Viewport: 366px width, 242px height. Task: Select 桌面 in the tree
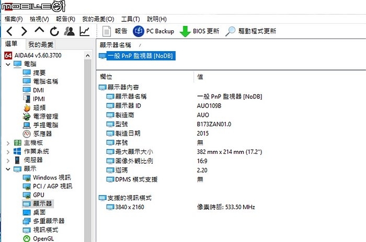tap(34, 212)
